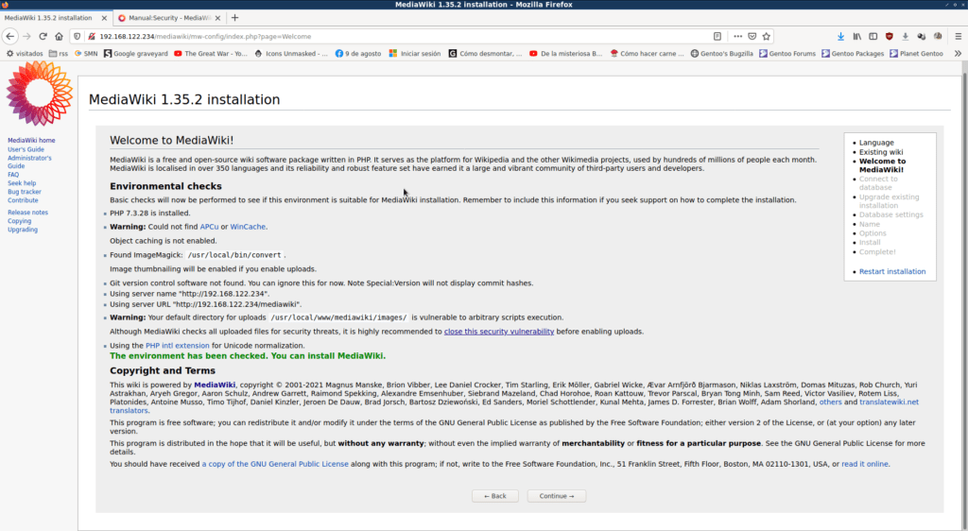Open the Library icon in toolbar
Image resolution: width=968 pixels, height=531 pixels.
tap(856, 37)
